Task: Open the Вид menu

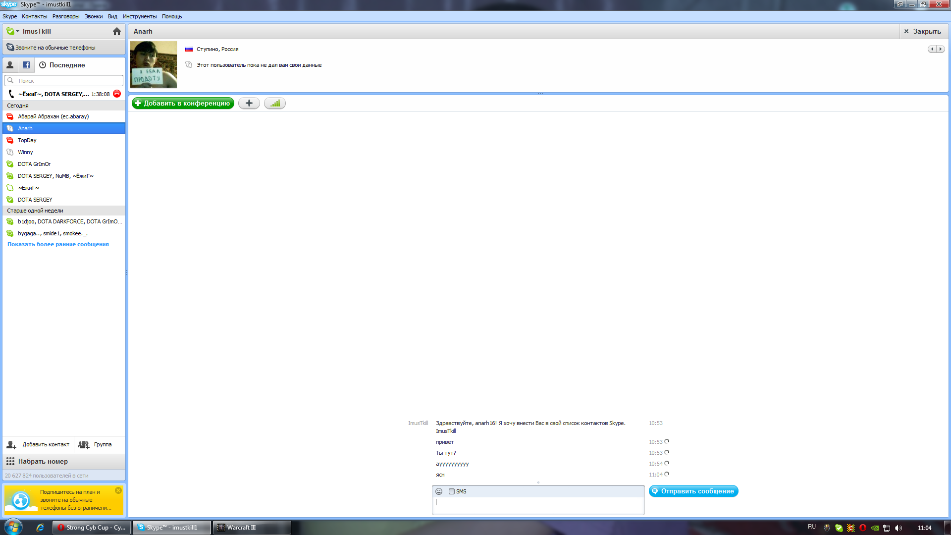Action: click(x=112, y=16)
